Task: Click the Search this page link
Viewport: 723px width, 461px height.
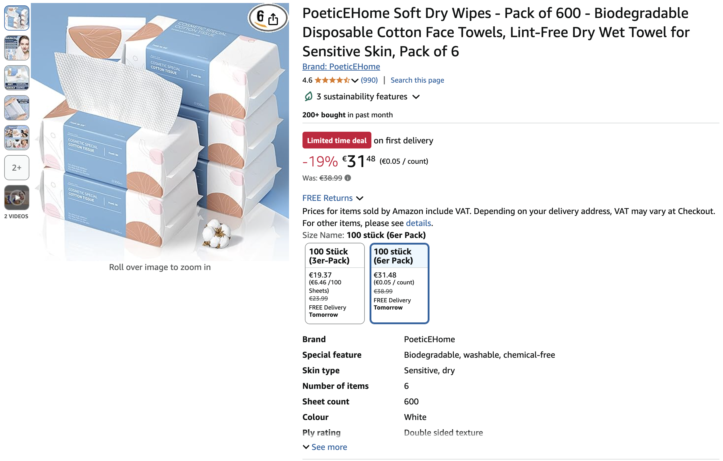Action: 417,80
